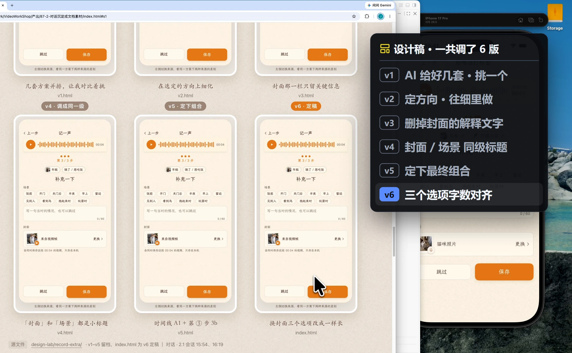572x353 pixels.
Task: Expand 更换 cover option in v4 mockup
Action: [x=98, y=239]
